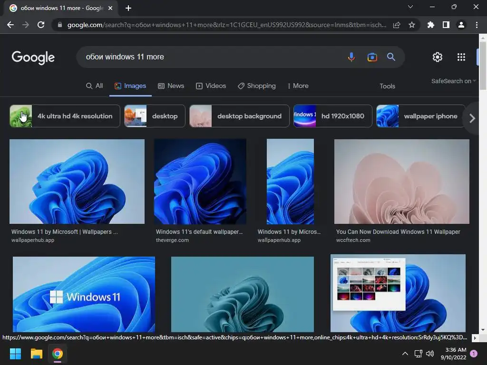The image size is (487, 365).
Task: Switch to the Videos tab
Action: (211, 86)
